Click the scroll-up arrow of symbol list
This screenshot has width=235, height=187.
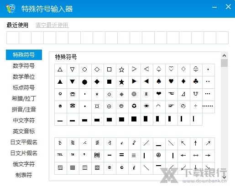pos(224,56)
